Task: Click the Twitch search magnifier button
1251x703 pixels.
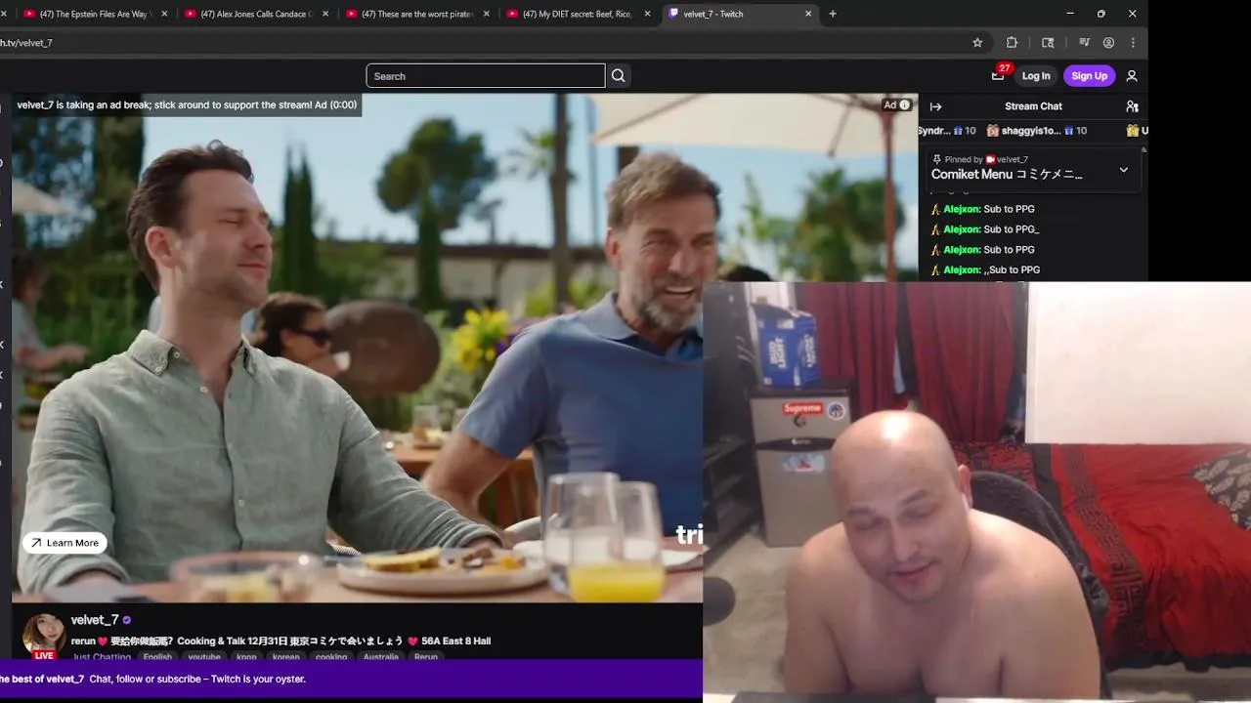Action: (x=618, y=76)
